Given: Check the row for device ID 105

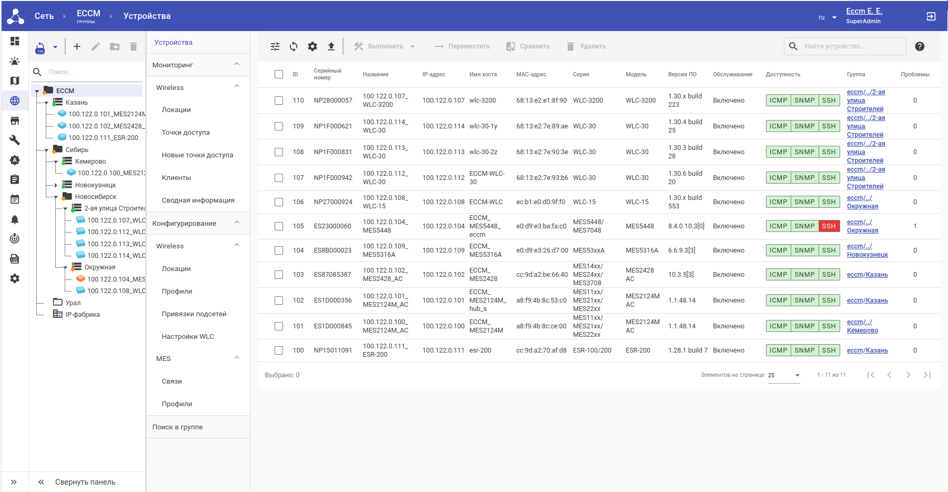Looking at the screenshot, I should [279, 226].
